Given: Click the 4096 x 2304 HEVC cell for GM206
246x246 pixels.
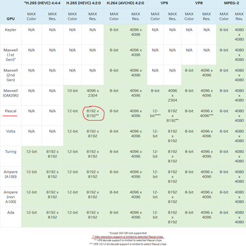Looking at the screenshot, I should point(93,93).
